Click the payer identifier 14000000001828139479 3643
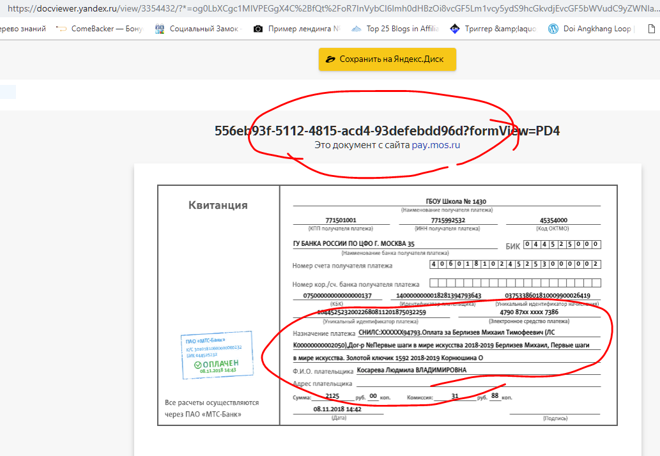The image size is (660, 456). (438, 296)
